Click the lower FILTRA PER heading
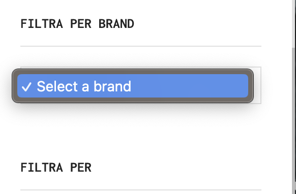The image size is (296, 194). tap(56, 168)
